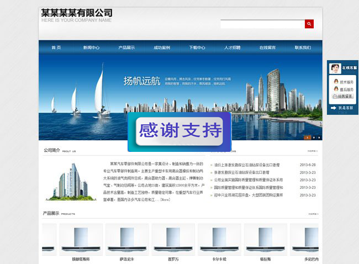Click the 2013-6-28 news date

coord(308,165)
